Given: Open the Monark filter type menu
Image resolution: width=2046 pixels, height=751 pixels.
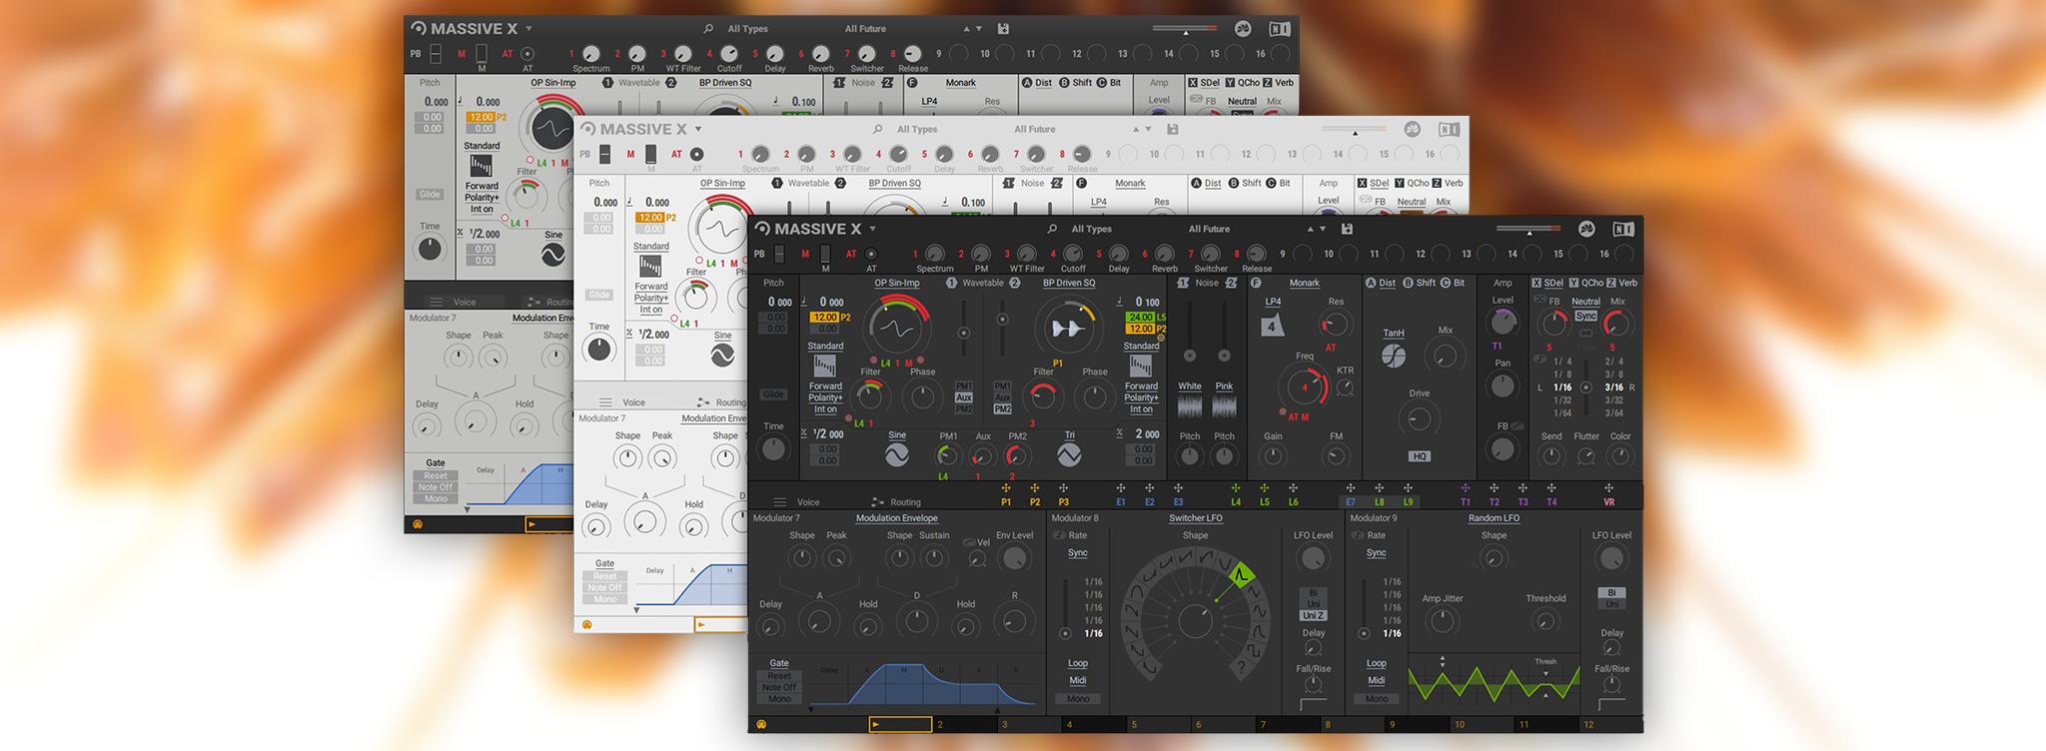Looking at the screenshot, I should (x=1304, y=283).
